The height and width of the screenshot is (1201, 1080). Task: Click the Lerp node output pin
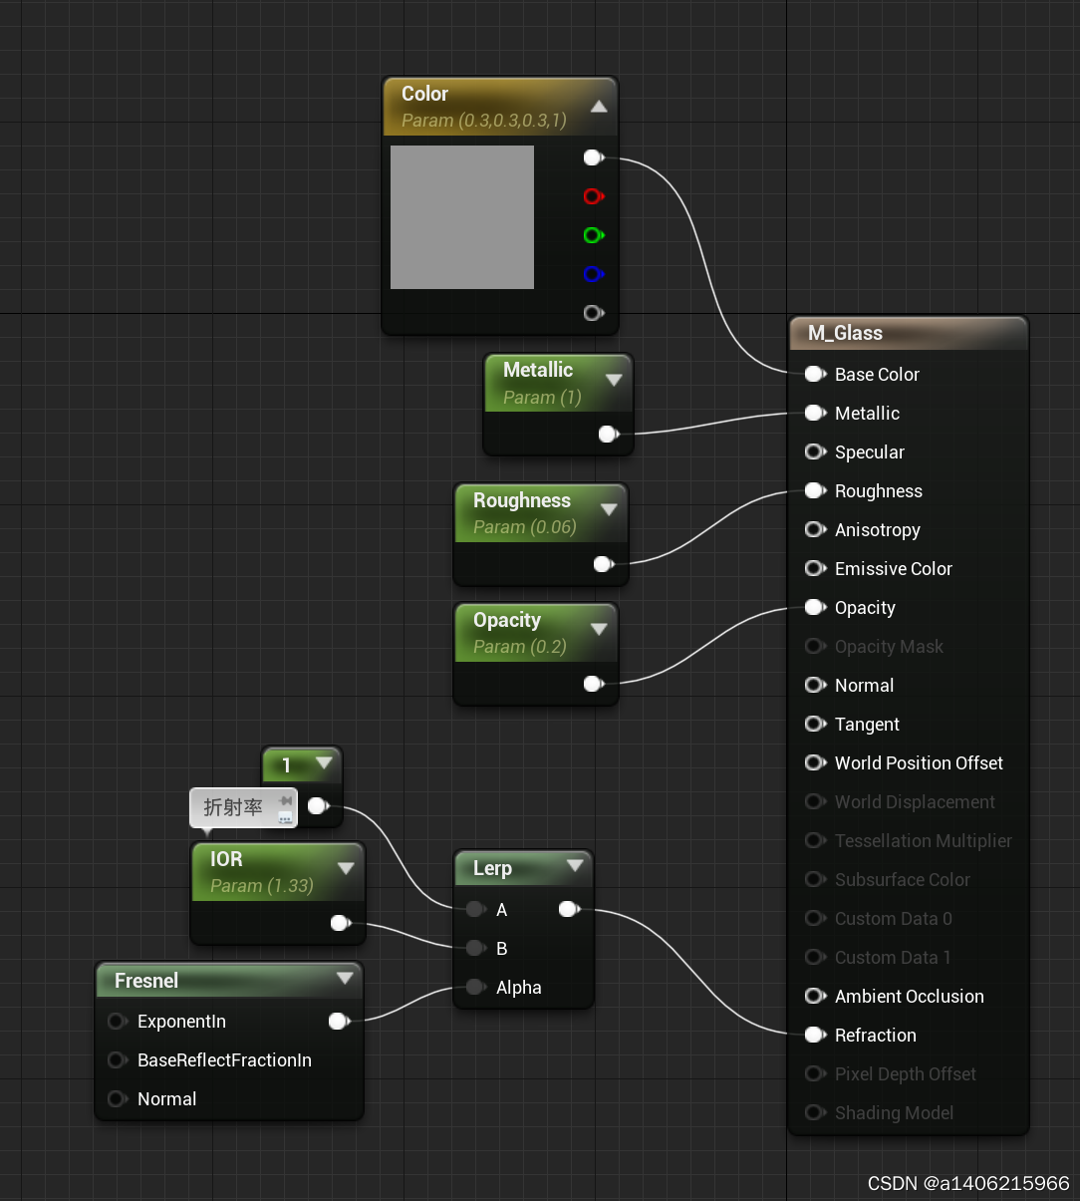(x=569, y=908)
